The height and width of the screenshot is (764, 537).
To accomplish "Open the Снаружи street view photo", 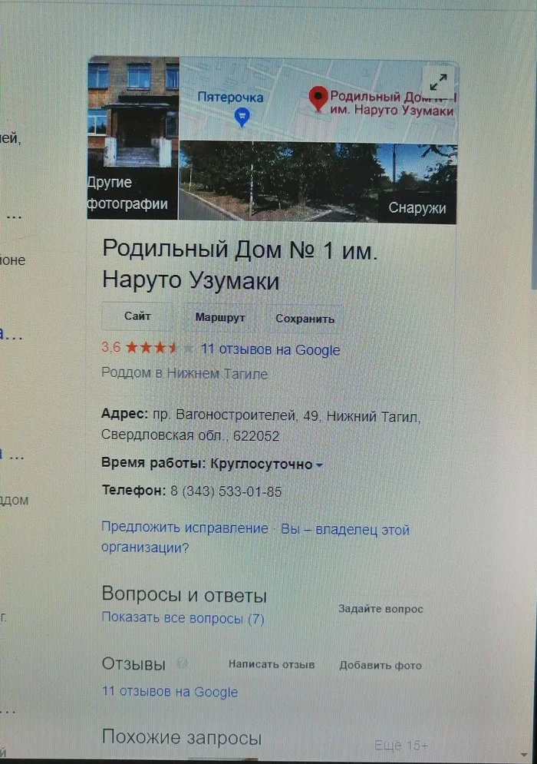I will [318, 182].
